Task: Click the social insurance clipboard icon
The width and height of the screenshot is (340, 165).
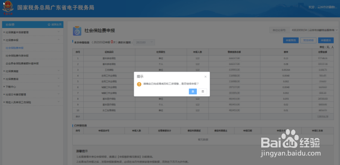Action: click(x=77, y=31)
